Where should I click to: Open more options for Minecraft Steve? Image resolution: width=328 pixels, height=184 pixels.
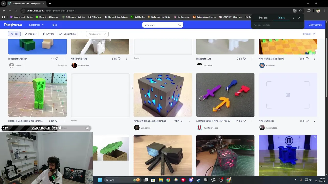coord(127,59)
